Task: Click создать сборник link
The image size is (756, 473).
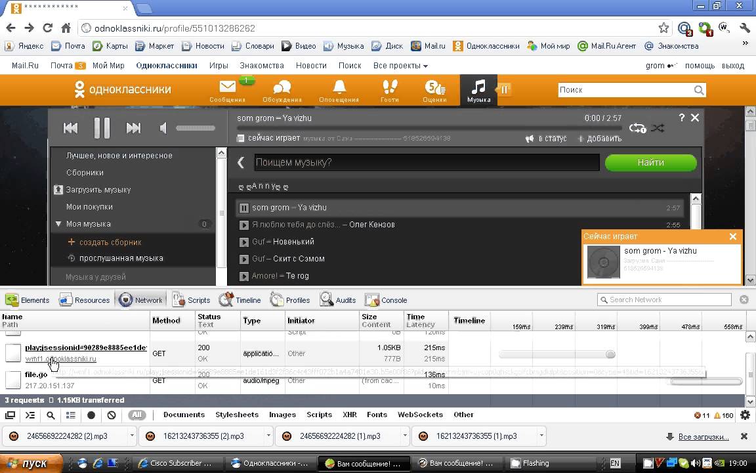Action: point(110,242)
